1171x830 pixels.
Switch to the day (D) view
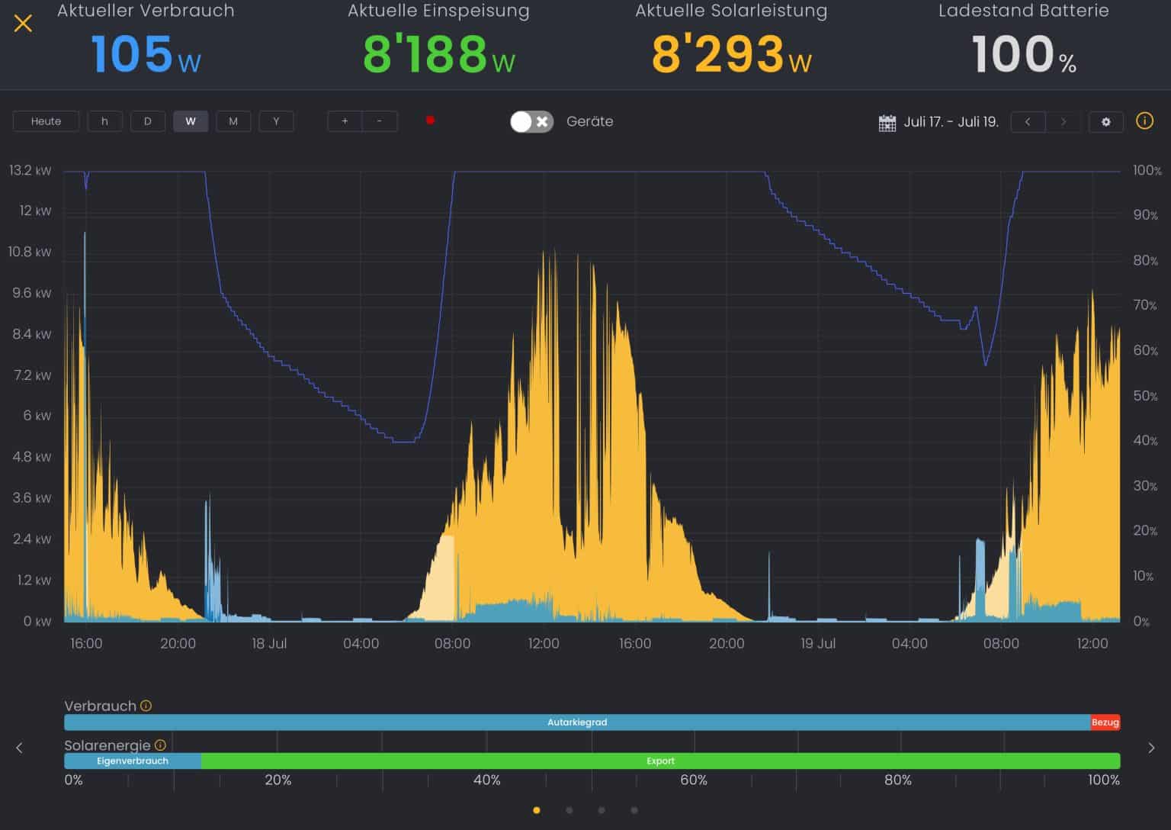tap(147, 121)
